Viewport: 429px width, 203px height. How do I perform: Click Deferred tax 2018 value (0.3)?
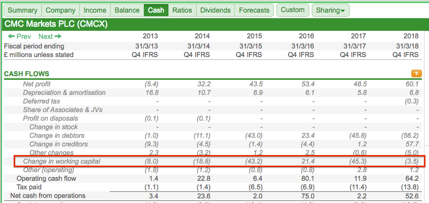(412, 101)
